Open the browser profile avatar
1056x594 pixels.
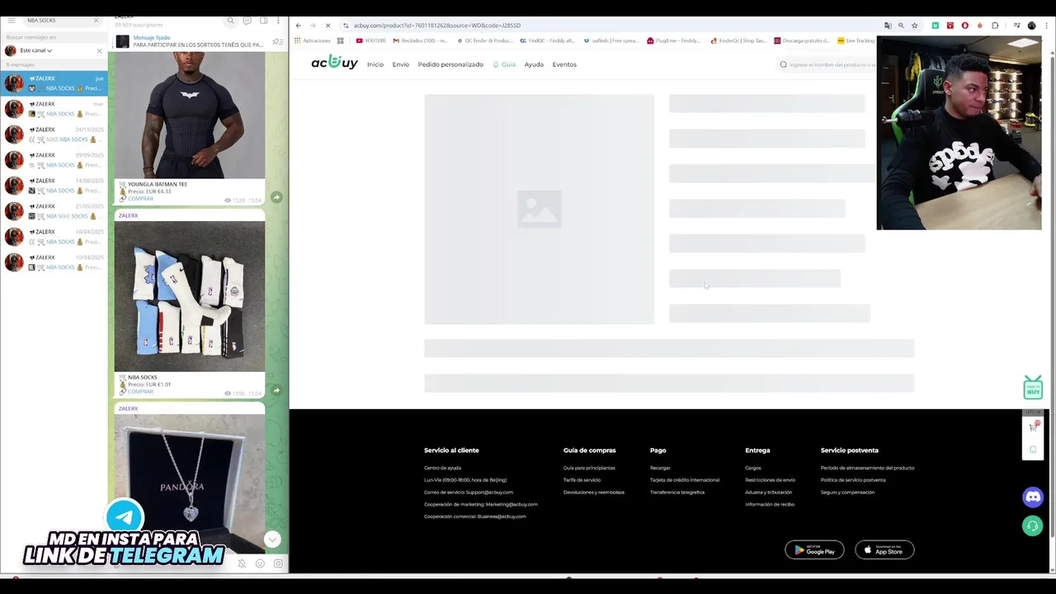click(x=1032, y=26)
